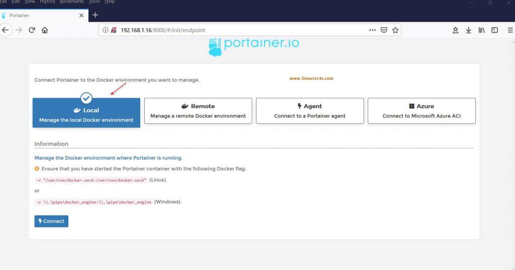Image resolution: width=515 pixels, height=270 pixels.
Task: Open the Bookmarks menu
Action: pyautogui.click(x=72, y=2)
